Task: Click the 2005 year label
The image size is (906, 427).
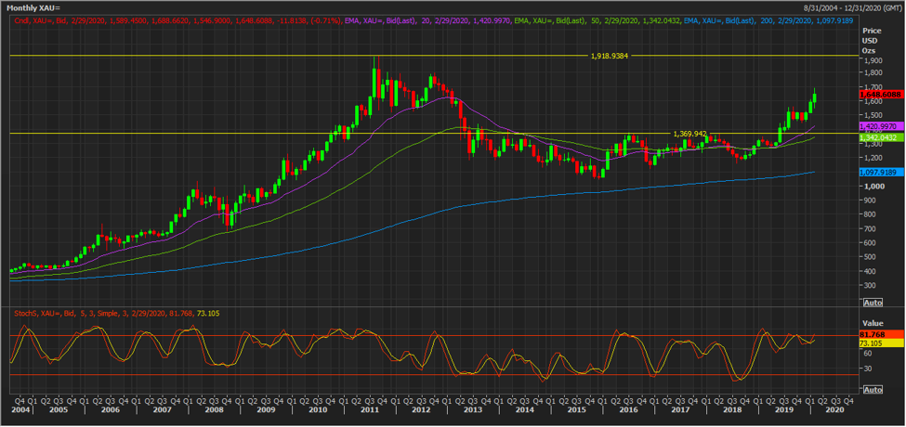Action: tap(58, 409)
